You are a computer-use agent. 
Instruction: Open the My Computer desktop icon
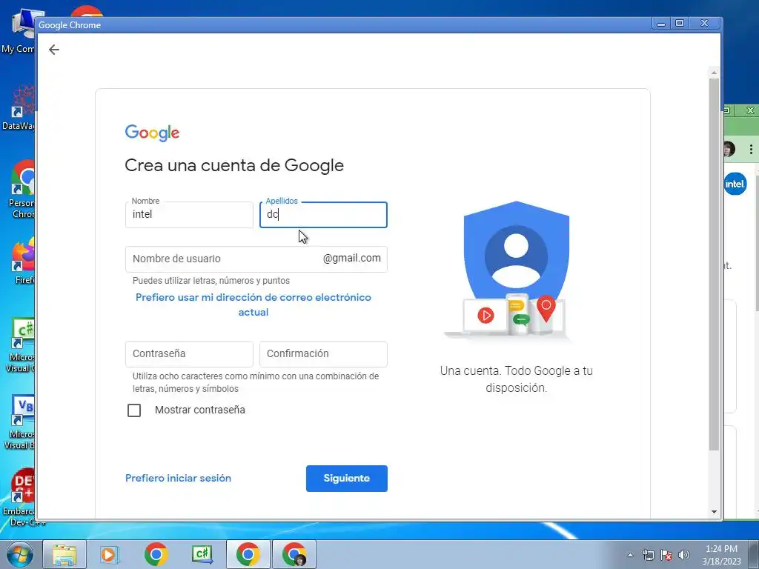tap(19, 31)
